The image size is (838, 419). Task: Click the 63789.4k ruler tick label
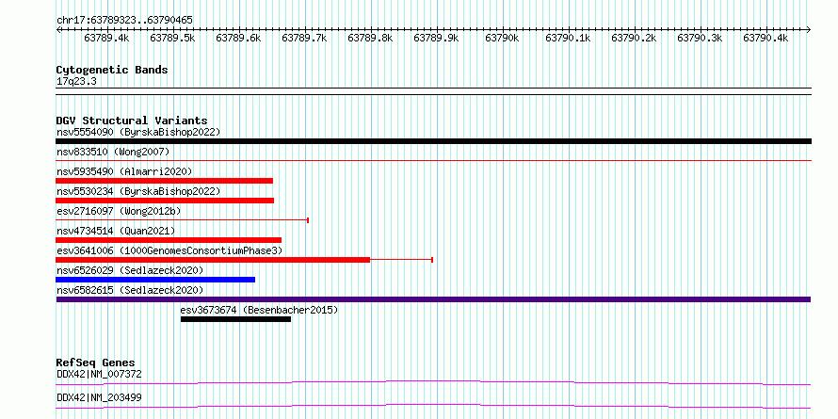(x=107, y=39)
